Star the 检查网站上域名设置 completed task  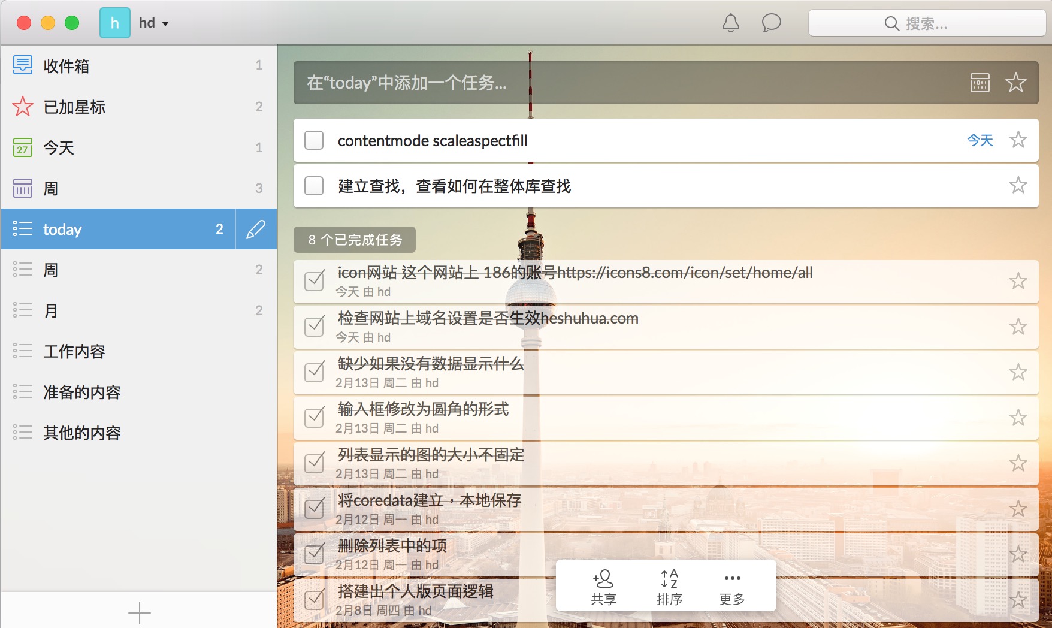coord(1018,327)
